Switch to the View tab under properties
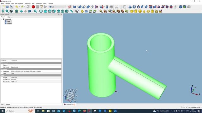This screenshot has height=113, width=202. (2, 104)
